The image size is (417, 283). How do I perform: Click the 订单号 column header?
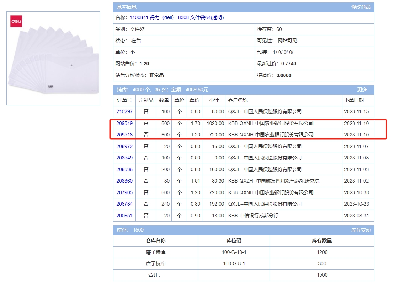point(124,100)
